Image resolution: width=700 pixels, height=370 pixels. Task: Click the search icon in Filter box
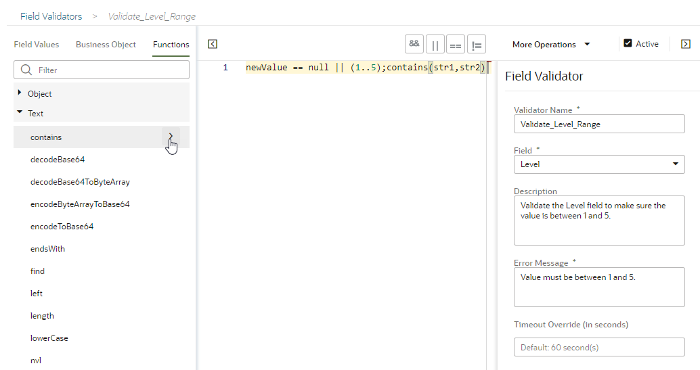26,70
